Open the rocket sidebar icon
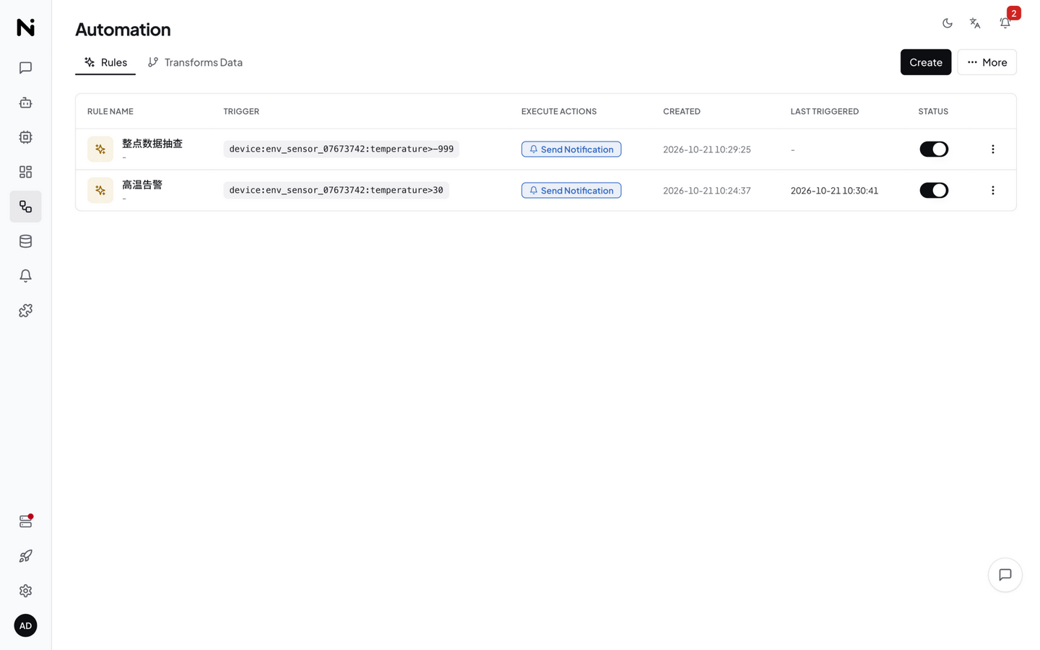This screenshot has width=1040, height=650. click(25, 556)
